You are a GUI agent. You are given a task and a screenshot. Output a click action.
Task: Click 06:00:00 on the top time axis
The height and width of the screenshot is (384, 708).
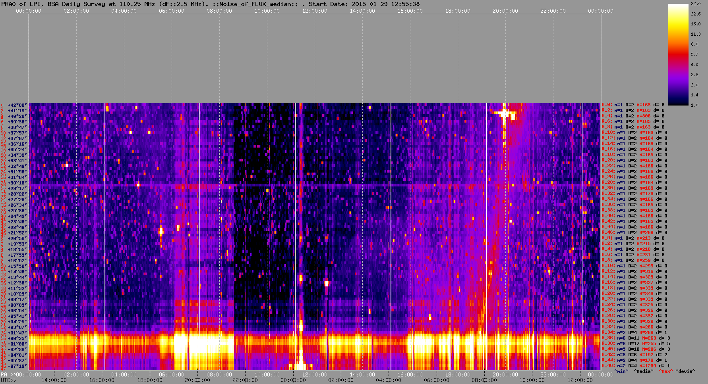172,11
